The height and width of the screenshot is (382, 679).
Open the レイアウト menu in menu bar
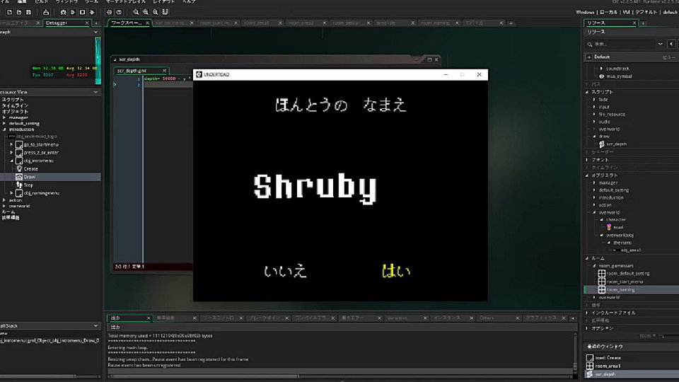tap(163, 1)
